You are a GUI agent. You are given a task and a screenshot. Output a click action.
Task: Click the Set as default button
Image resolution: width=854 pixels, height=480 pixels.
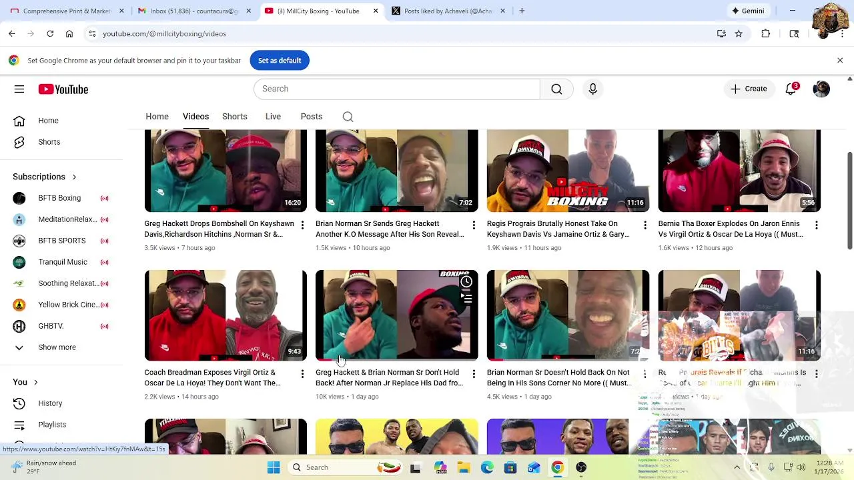coord(280,61)
